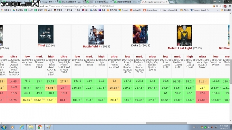Switch to the Acer tab
This screenshot has width=232, height=130.
coord(99,2)
